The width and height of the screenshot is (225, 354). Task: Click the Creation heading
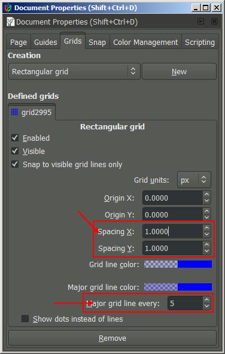point(24,55)
